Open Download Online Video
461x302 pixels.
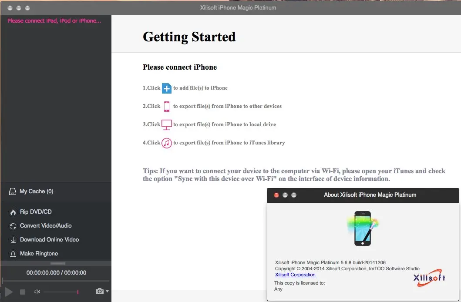(49, 239)
